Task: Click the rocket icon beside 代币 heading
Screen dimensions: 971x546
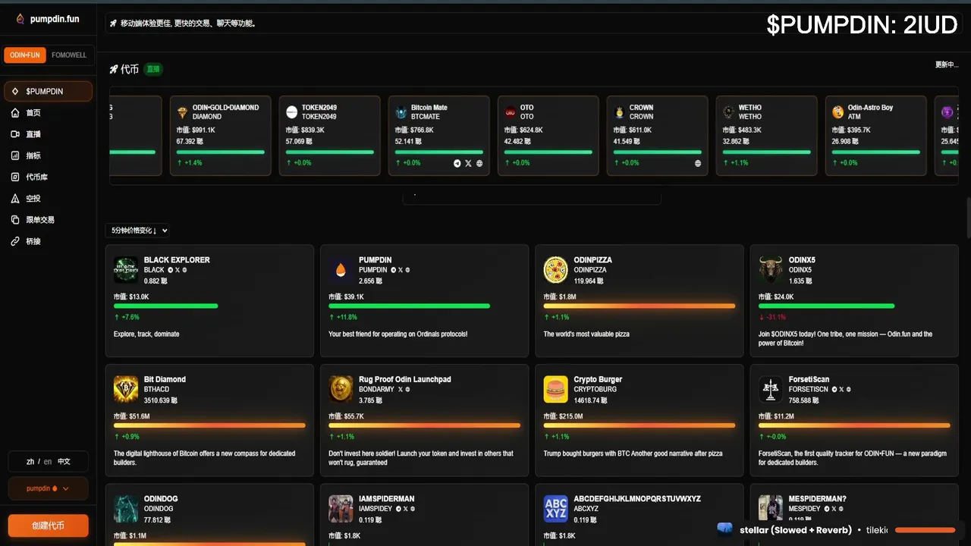Action: [x=114, y=69]
